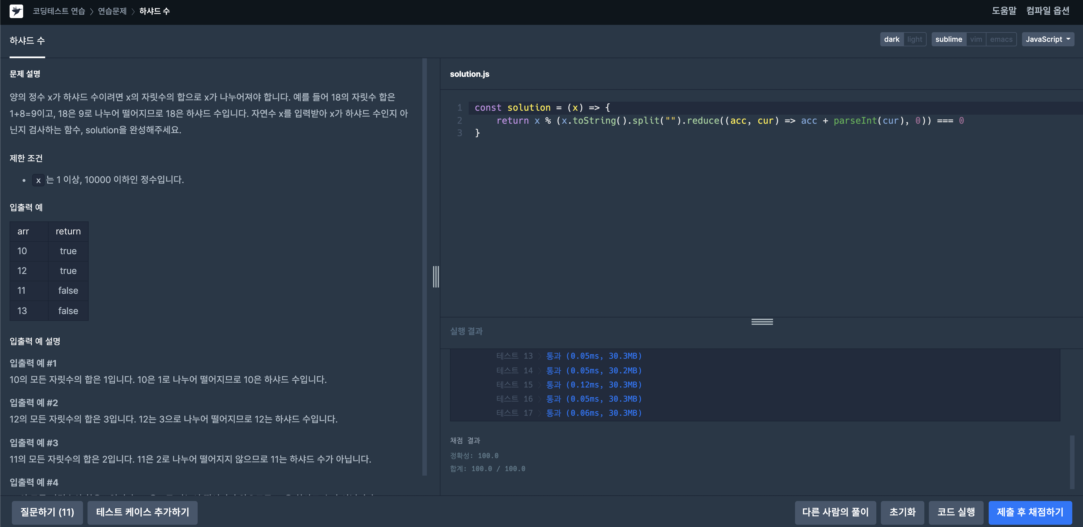
Task: Open 도움말 help menu
Action: [x=1004, y=11]
